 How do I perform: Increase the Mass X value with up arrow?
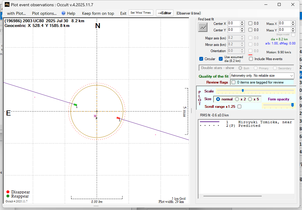click(x=293, y=22)
